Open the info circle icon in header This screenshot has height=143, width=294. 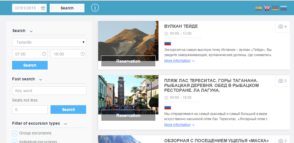tap(95, 8)
